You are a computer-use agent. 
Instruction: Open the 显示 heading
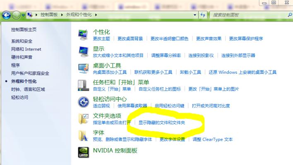click(98, 49)
